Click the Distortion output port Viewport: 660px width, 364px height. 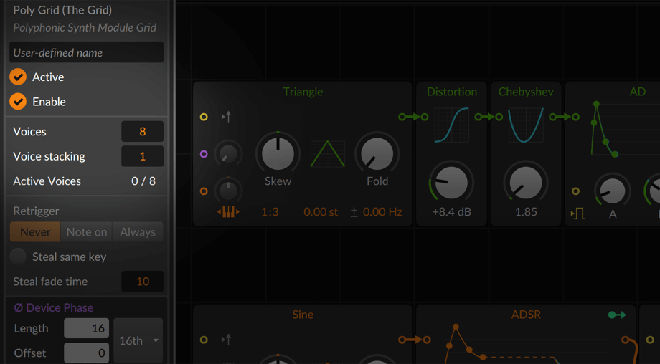coord(478,117)
